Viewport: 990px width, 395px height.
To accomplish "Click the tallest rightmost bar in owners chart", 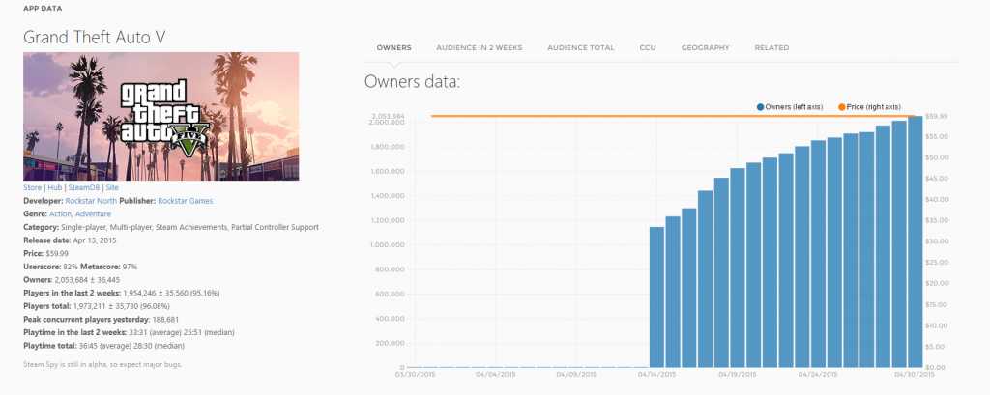I will click(x=915, y=241).
